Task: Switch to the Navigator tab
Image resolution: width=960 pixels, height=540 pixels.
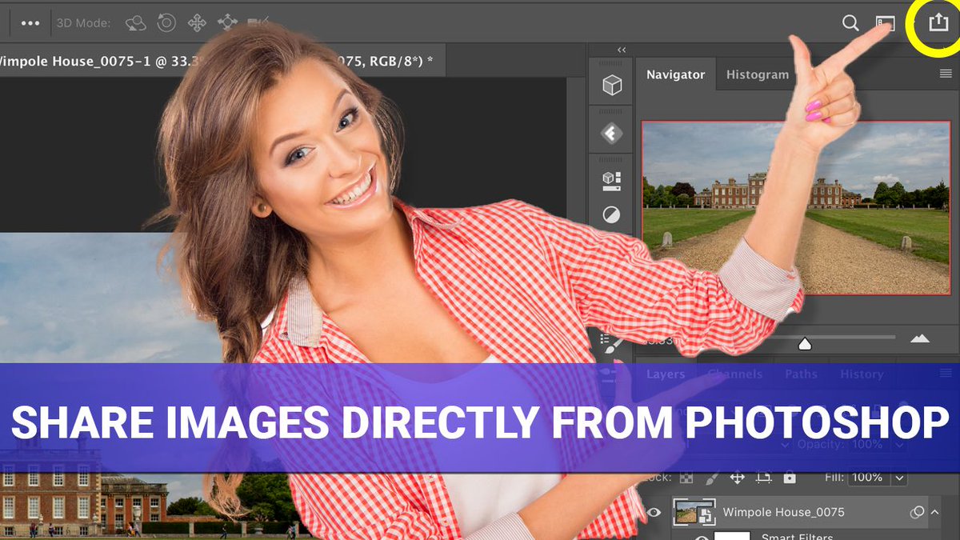Action: pyautogui.click(x=675, y=74)
